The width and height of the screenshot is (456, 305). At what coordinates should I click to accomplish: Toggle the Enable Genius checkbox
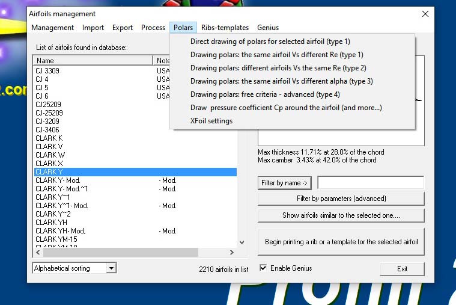263,268
